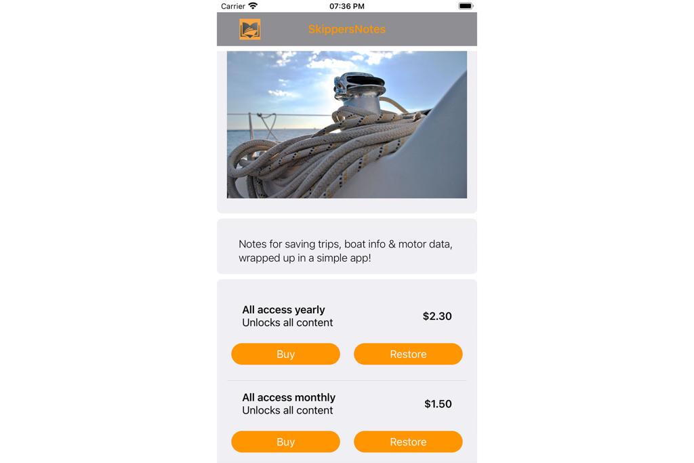694x463 pixels.
Task: Click the Wi-Fi status icon
Action: click(253, 5)
